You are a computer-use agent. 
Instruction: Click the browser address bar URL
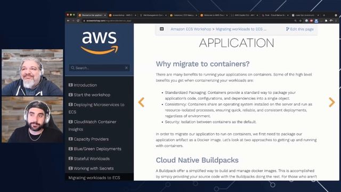pyautogui.click(x=109, y=21)
